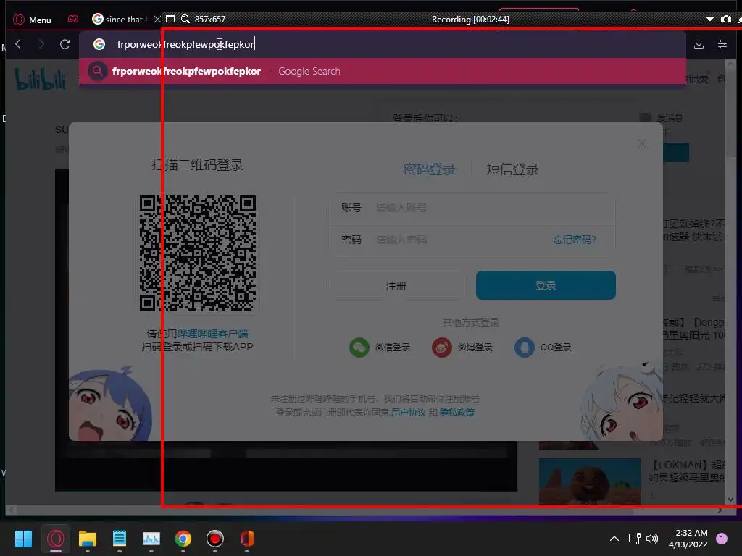Open the Opera GX Menu
The height and width of the screenshot is (556, 742).
(x=32, y=20)
